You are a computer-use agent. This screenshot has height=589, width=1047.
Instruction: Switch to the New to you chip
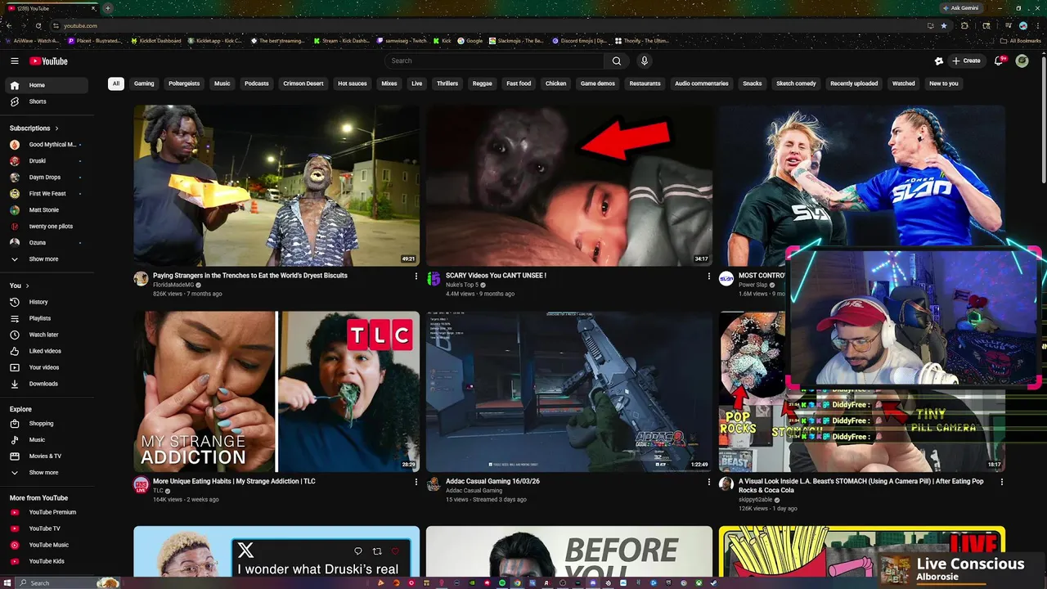point(943,83)
